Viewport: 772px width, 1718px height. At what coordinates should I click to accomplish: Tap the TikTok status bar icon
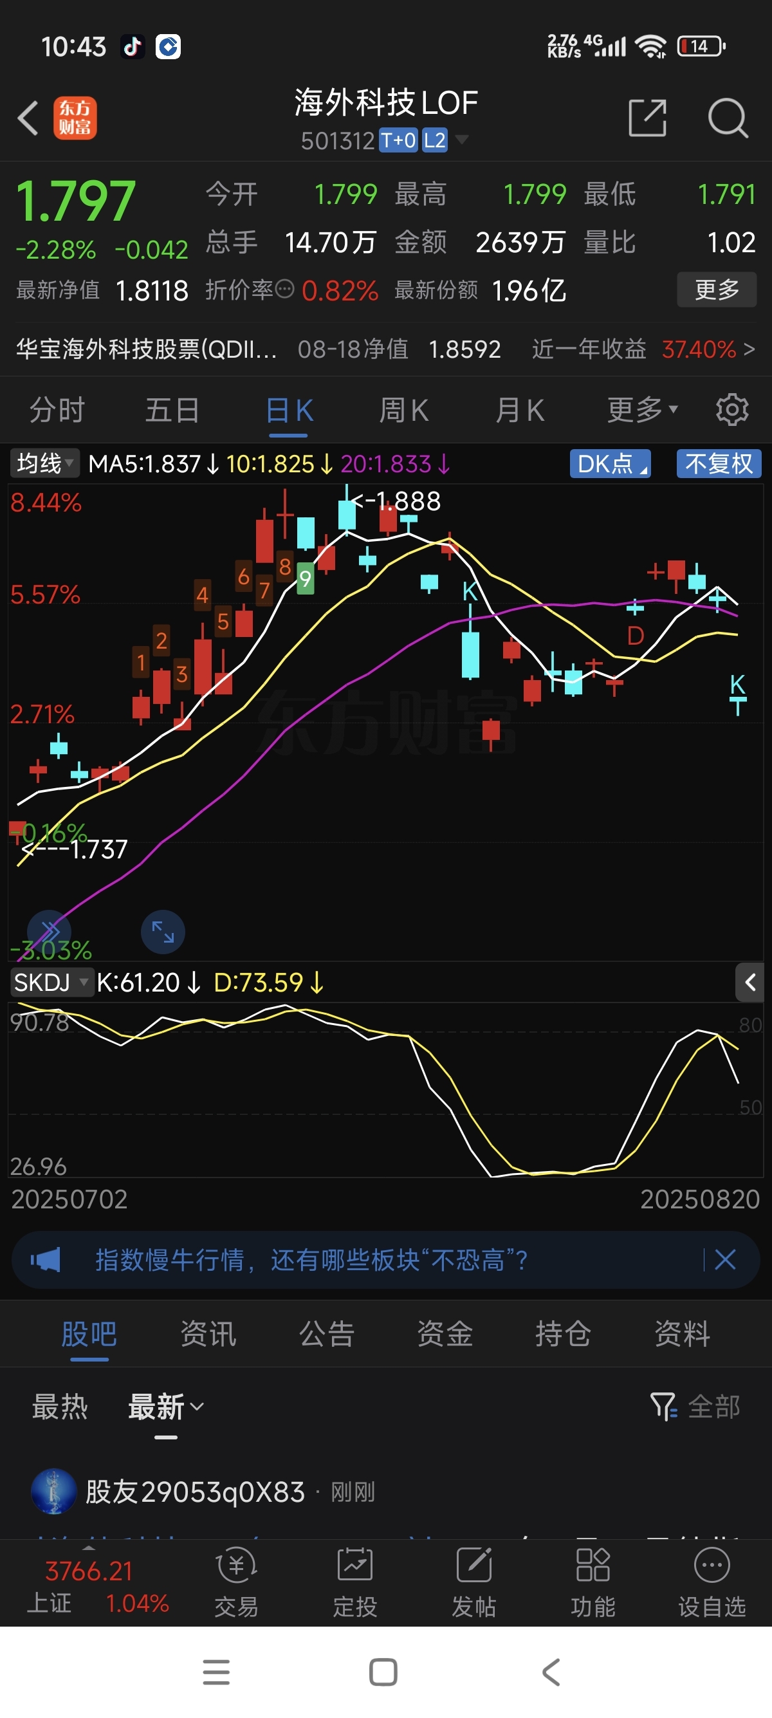click(x=132, y=47)
